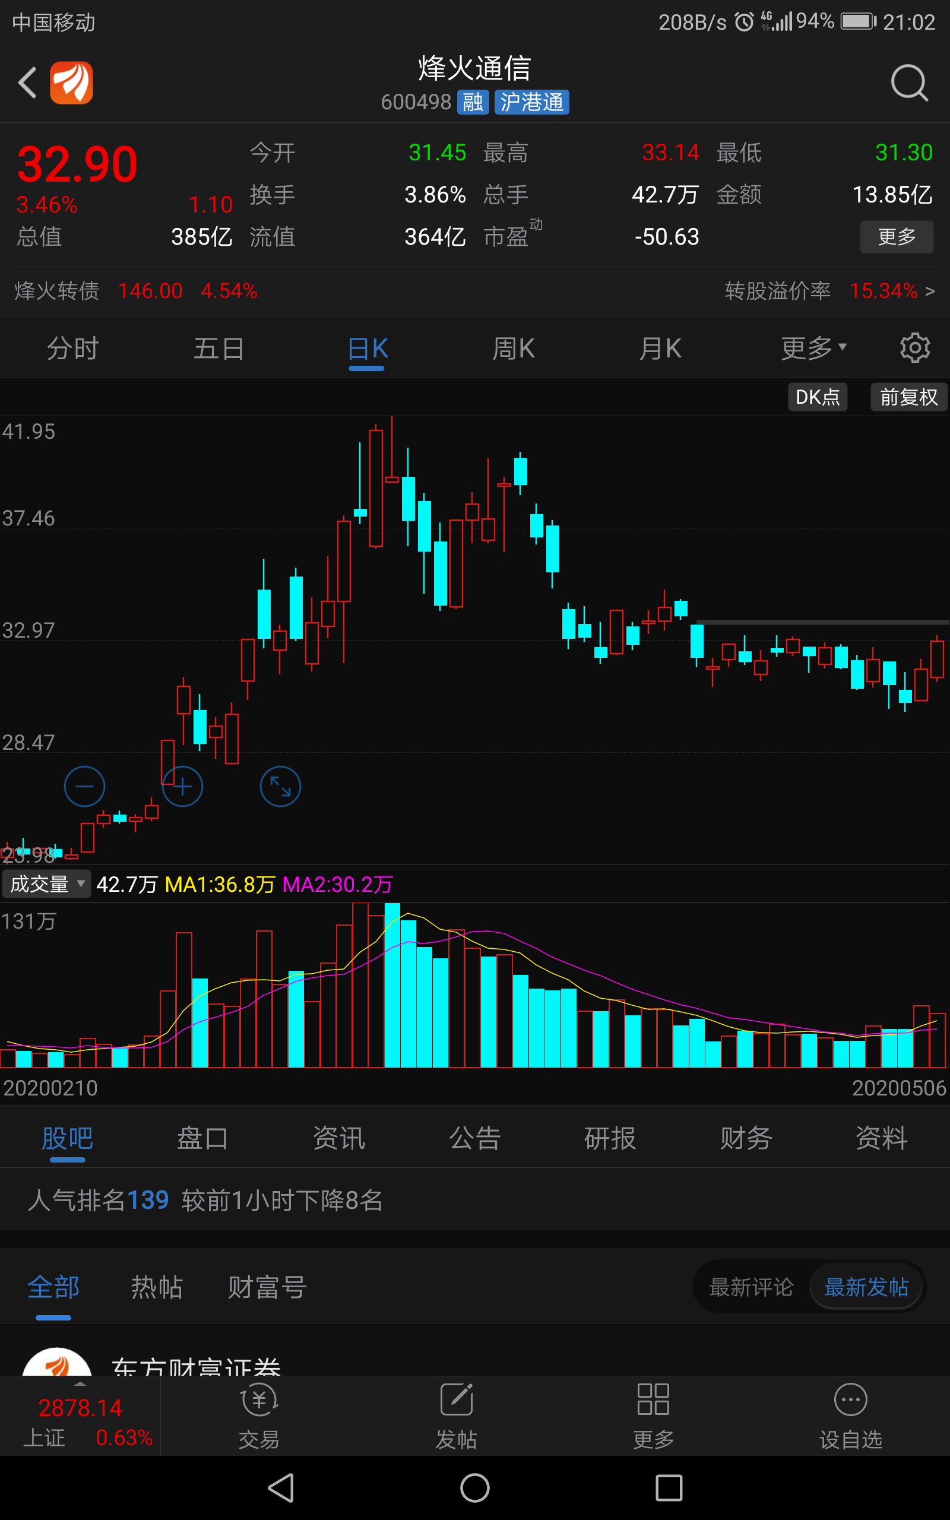950x1520 pixels.
Task: Tap the 沪港通 badge
Action: (x=531, y=102)
